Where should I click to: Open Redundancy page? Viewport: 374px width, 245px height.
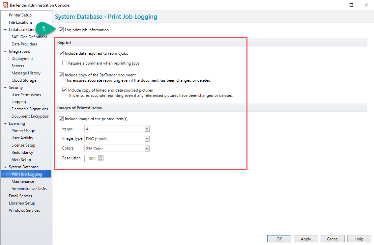point(22,152)
